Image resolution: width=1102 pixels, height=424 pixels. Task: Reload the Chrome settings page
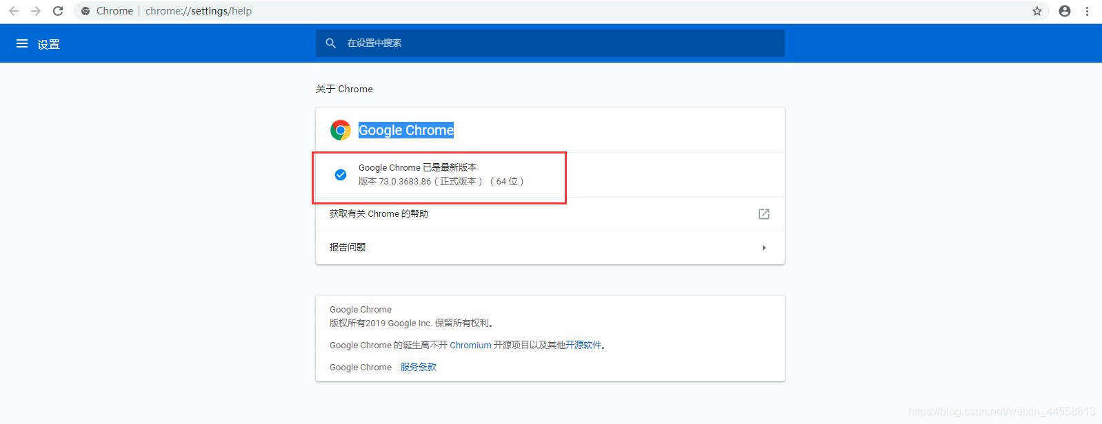pos(58,11)
